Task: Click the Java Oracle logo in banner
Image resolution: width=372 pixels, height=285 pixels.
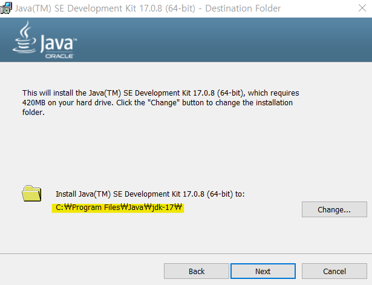Action: coord(45,40)
